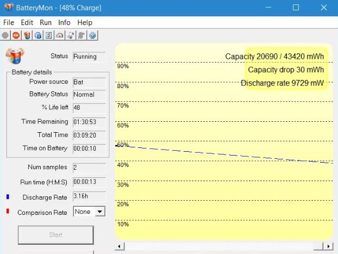
Task: Click the Comparison Rate label text
Action: click(x=42, y=213)
